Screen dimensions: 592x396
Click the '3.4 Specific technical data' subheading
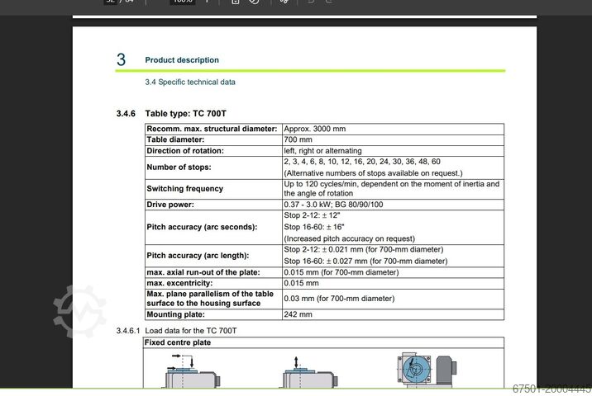coord(190,82)
